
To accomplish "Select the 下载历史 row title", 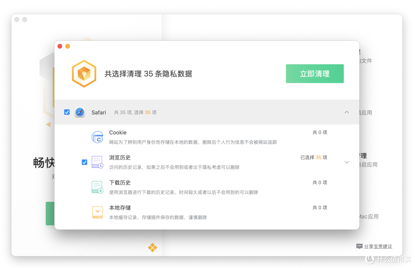I will (x=120, y=183).
